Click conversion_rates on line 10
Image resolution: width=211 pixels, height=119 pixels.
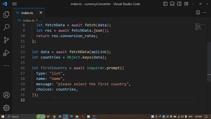coord(78,36)
